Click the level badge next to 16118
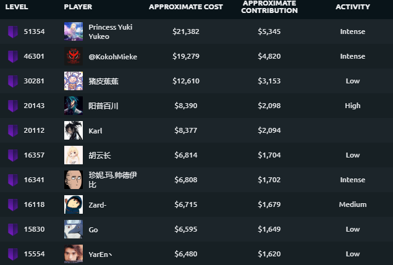The image size is (393, 265). (x=13, y=204)
